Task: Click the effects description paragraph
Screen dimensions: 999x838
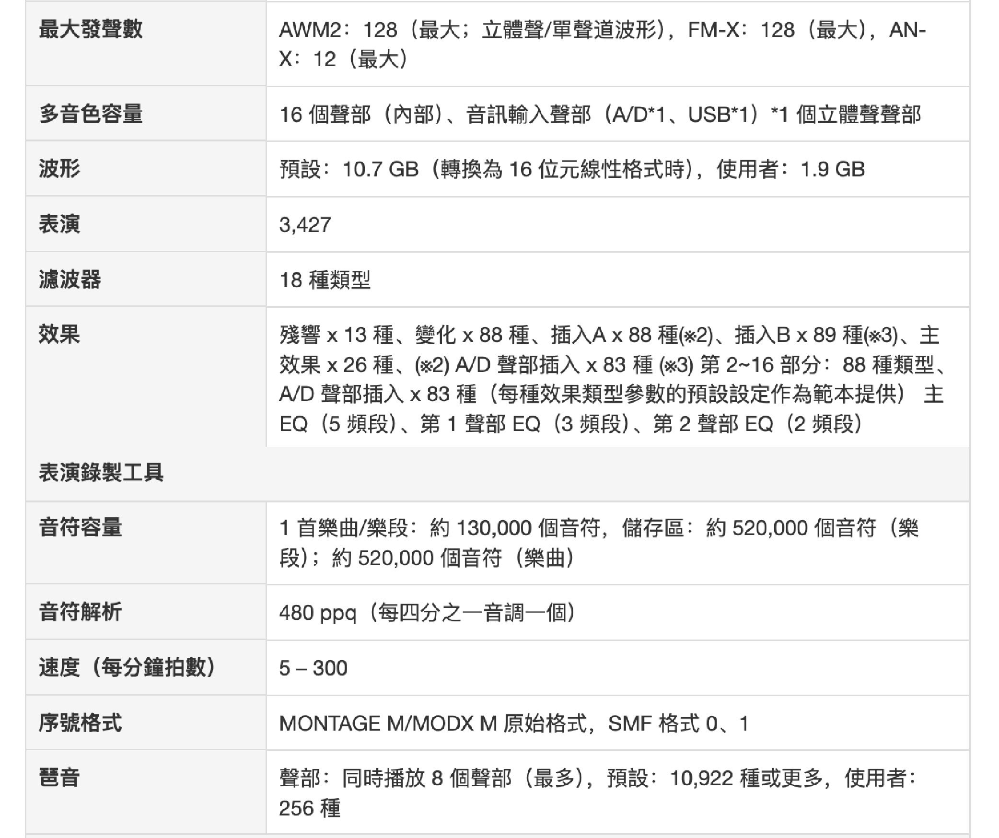Action: 611,379
